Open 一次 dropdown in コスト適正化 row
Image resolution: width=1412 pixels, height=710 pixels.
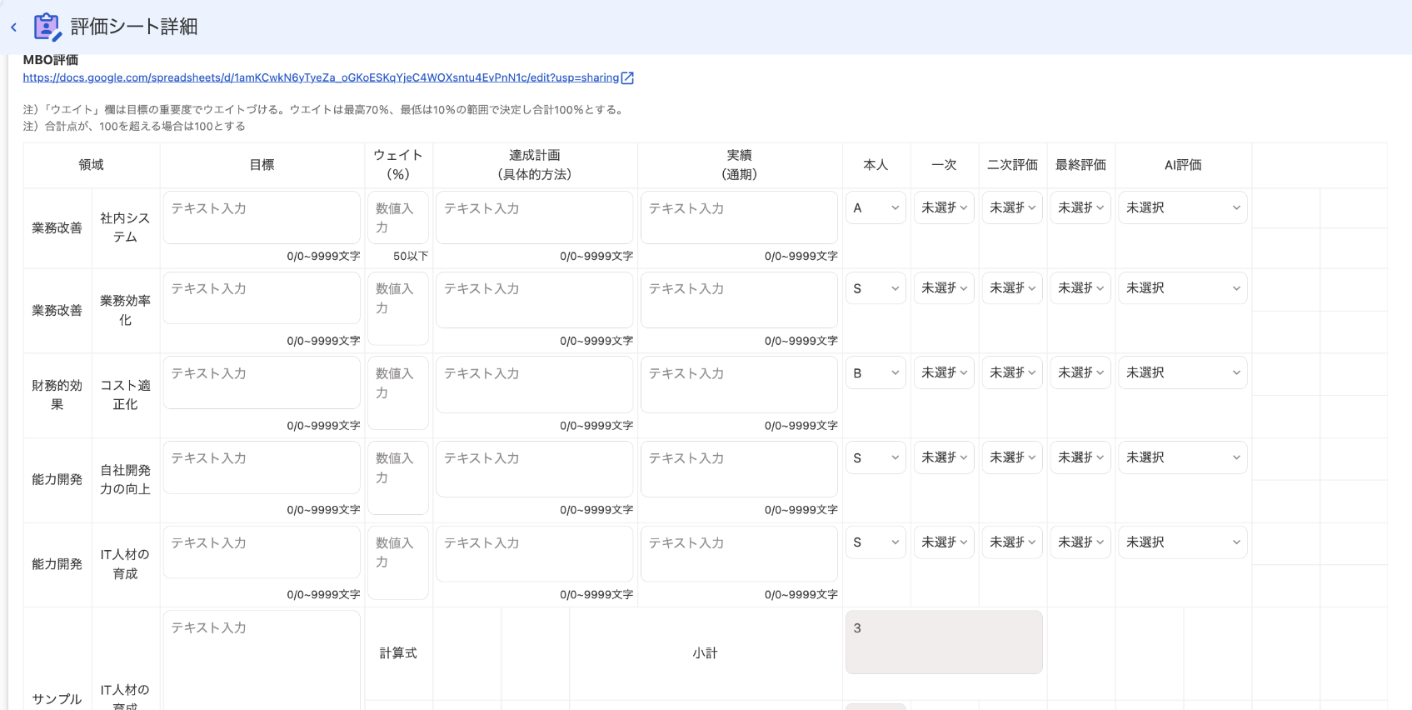[x=944, y=373]
